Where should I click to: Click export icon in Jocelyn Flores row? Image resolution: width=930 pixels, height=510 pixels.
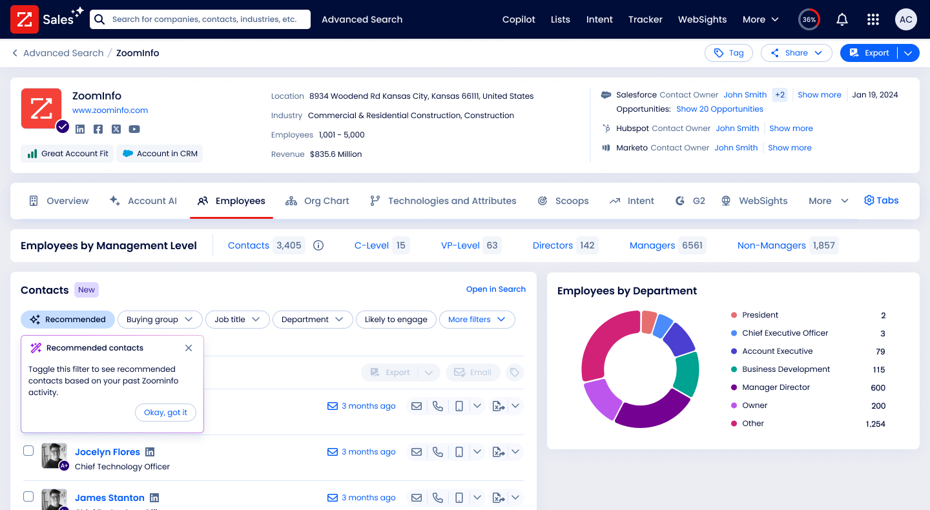tap(498, 452)
